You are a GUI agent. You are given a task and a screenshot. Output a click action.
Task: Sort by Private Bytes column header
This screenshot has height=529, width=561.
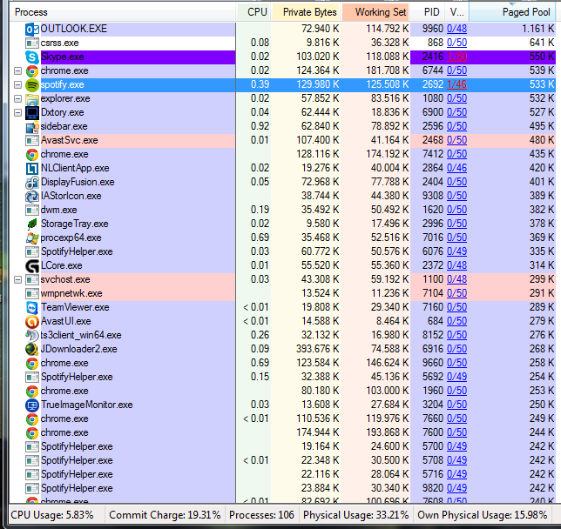coord(307,12)
